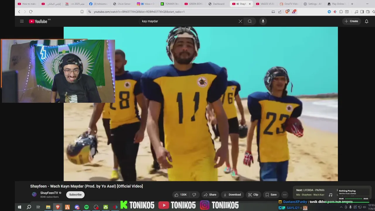Switch to the Cfx.re Server tab
Screen dimensions: 375x211
click(122, 4)
